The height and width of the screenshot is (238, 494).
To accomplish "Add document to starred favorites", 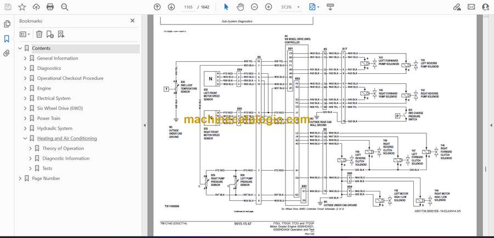I will tap(22, 7).
